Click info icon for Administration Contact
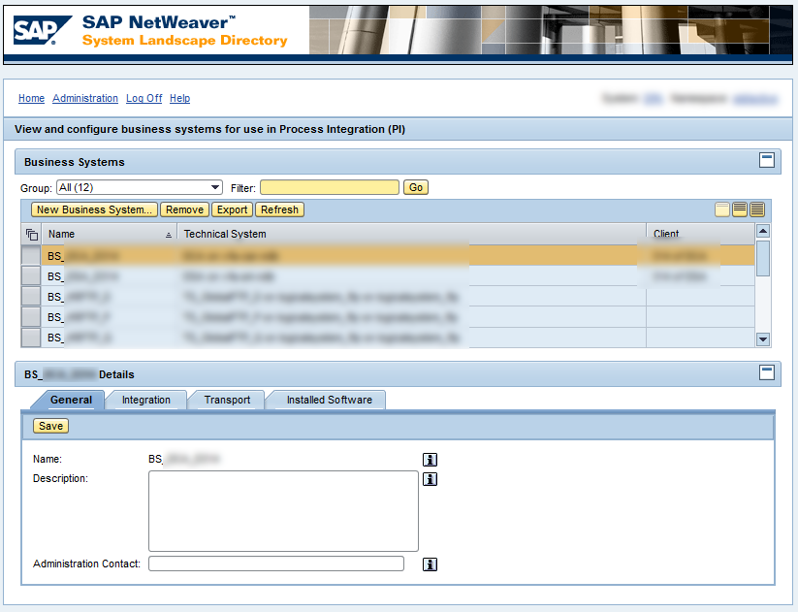Image resolution: width=798 pixels, height=612 pixels. click(431, 564)
